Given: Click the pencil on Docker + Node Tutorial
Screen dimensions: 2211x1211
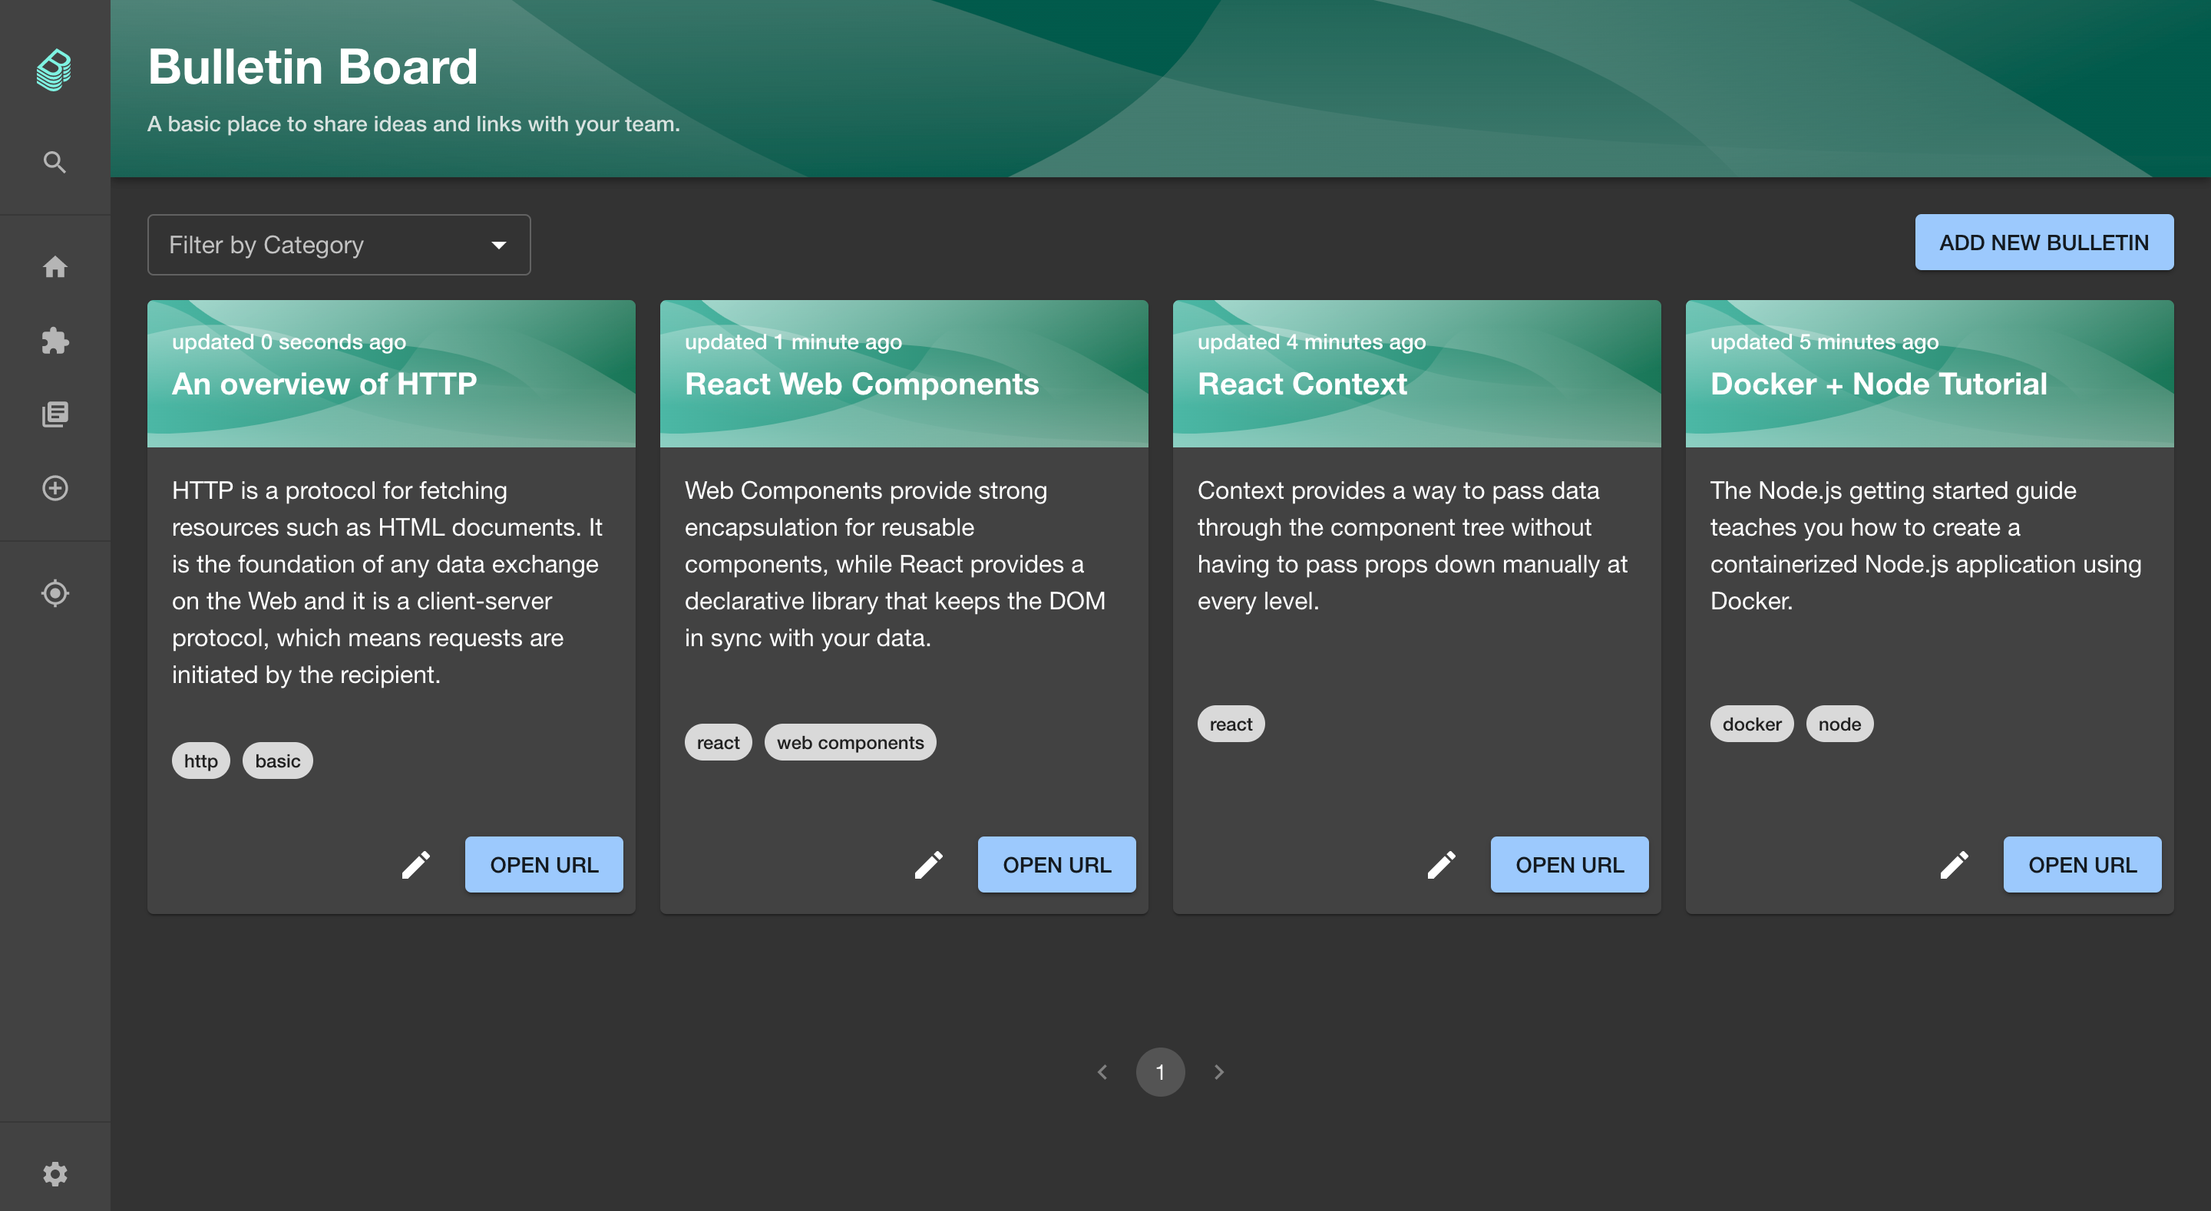Looking at the screenshot, I should pos(1955,864).
